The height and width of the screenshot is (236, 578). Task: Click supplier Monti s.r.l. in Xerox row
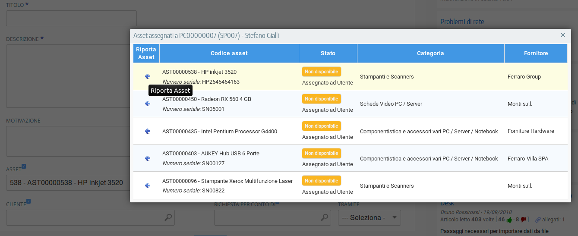click(520, 186)
